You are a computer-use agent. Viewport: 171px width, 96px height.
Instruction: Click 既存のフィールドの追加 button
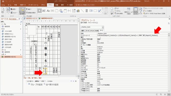[129, 11]
